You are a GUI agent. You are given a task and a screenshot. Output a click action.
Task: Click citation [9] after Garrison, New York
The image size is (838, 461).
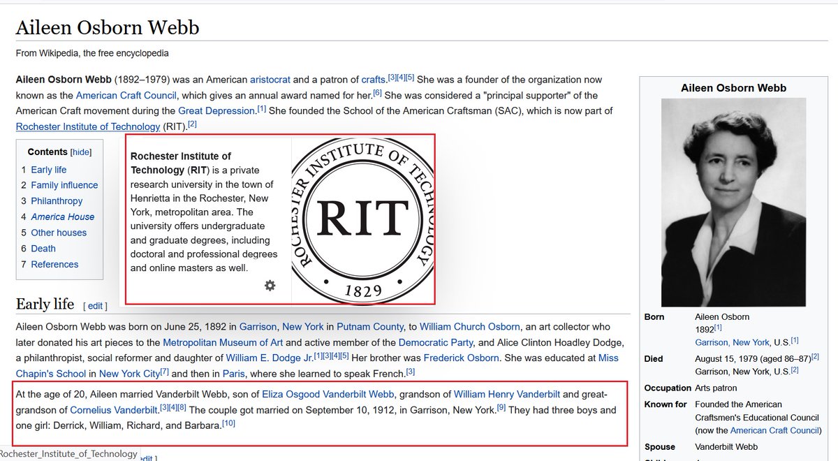pyautogui.click(x=501, y=408)
